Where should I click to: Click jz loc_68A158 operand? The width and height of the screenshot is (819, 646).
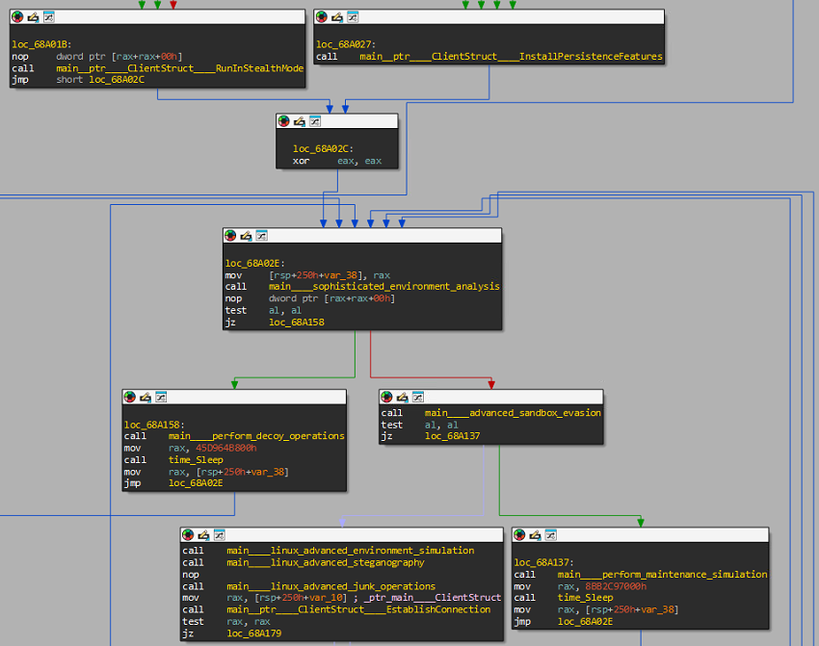pos(296,322)
